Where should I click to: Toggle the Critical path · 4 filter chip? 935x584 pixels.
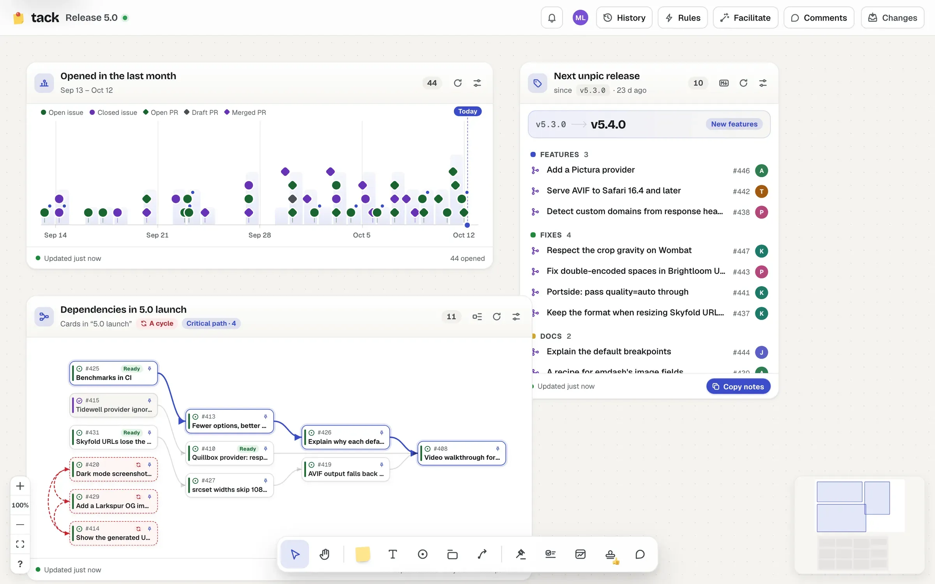click(x=211, y=324)
